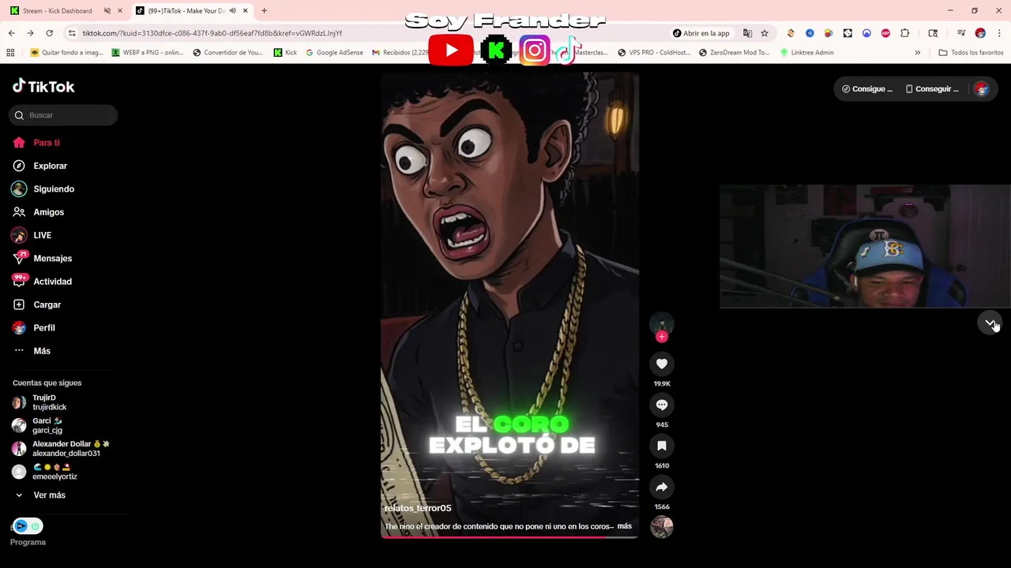Click the 'Consigue...' coins button

pyautogui.click(x=867, y=89)
